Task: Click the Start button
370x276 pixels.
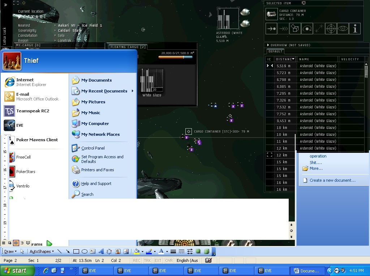Action: pos(17,271)
